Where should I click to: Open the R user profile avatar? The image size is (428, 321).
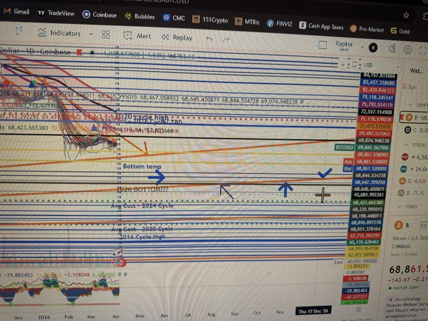(373, 48)
